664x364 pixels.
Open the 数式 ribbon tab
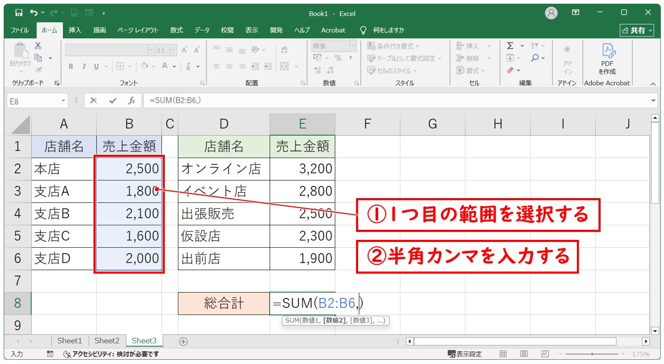click(x=176, y=30)
